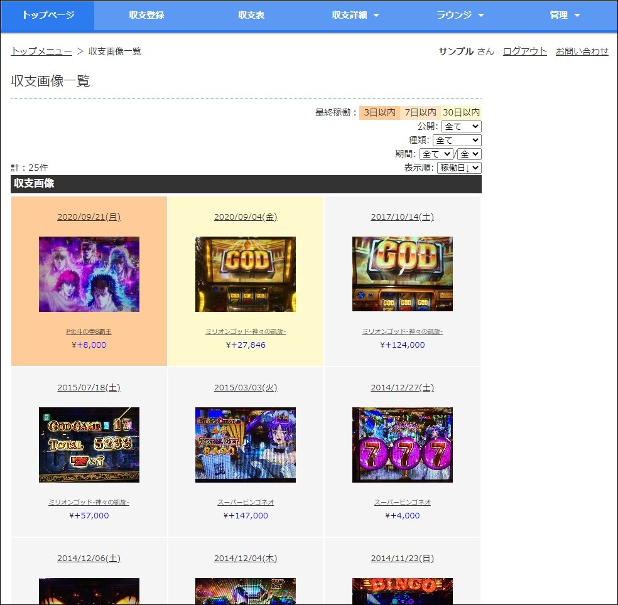Screen dimensions: 618x605
Task: Click the ¥+147,000 amount
Action: click(x=246, y=516)
